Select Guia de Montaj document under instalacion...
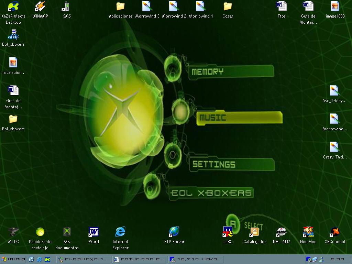Viewport: 352px width, 264px height. (x=13, y=91)
